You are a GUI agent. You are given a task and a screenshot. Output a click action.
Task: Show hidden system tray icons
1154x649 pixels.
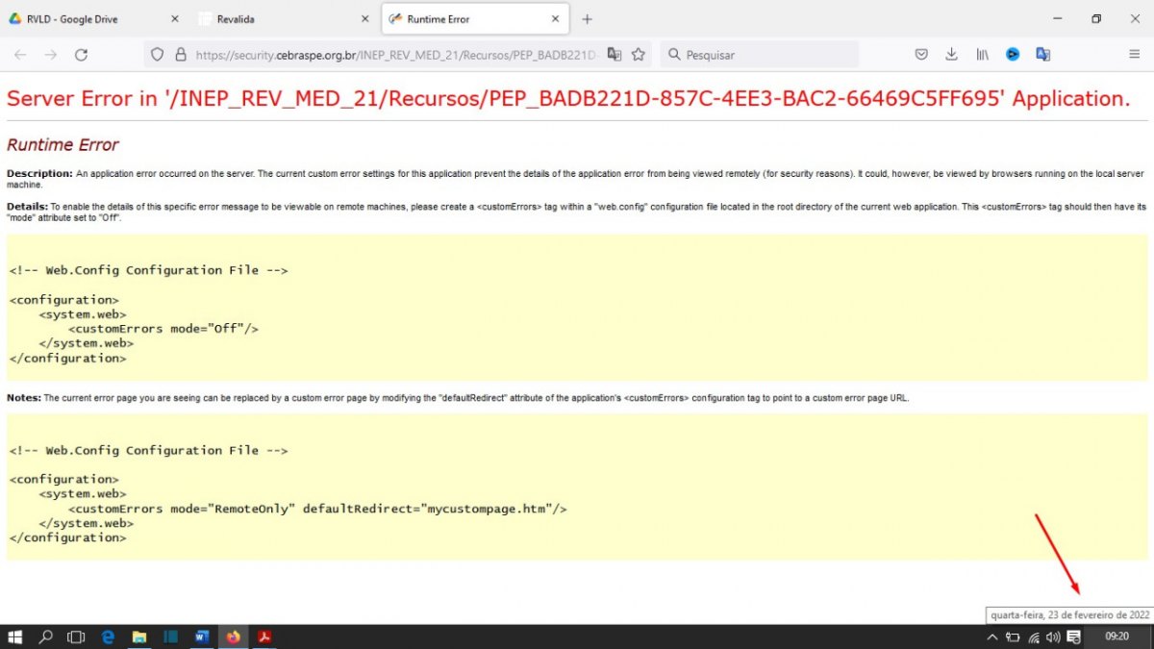pos(992,637)
